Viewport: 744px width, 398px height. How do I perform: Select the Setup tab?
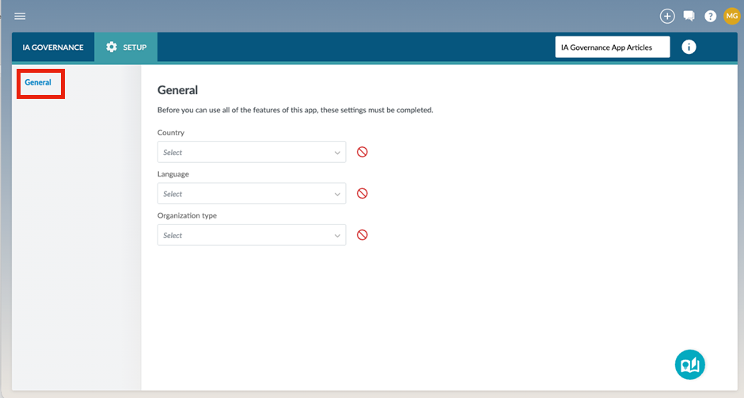127,47
